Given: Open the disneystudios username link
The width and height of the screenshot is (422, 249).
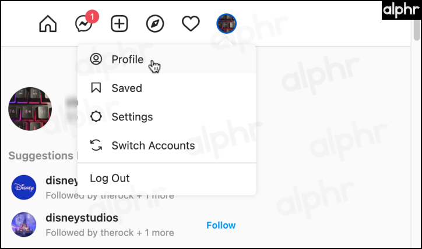Looking at the screenshot, I should click(82, 218).
